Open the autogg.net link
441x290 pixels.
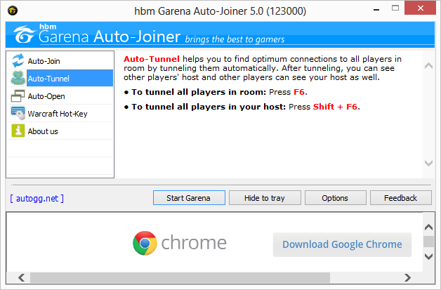coord(37,199)
